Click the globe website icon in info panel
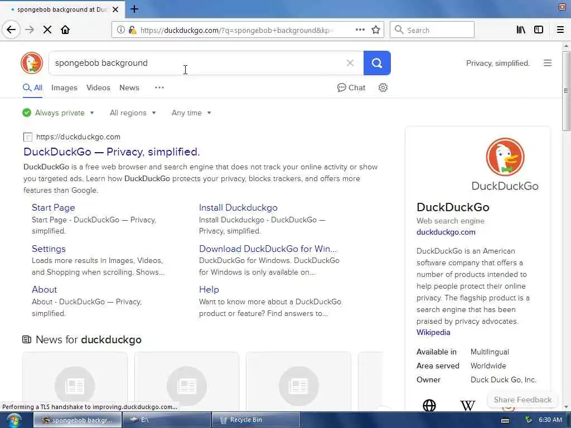 pyautogui.click(x=429, y=405)
